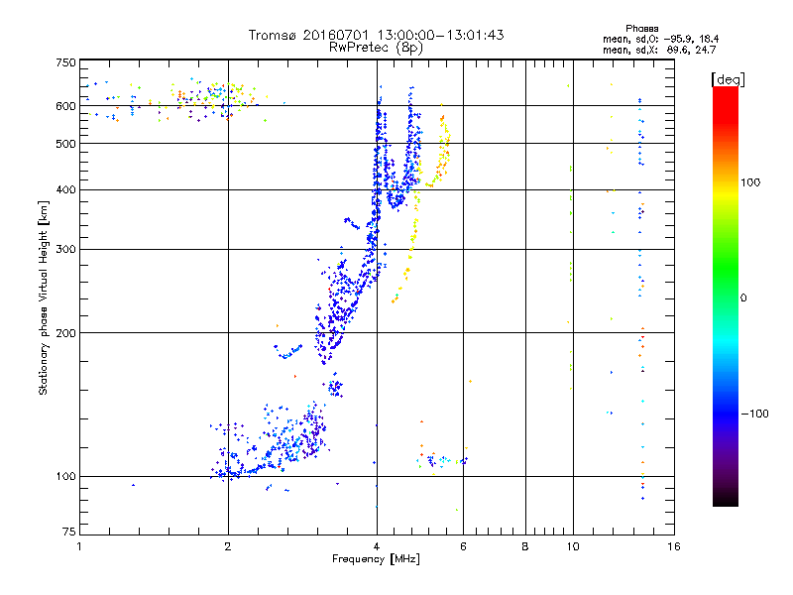
Task: Click the x-axis tick label '6'
Action: coord(463,546)
